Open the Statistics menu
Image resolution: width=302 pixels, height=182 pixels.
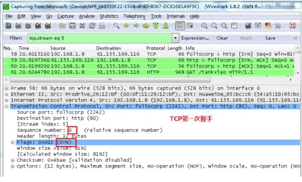coord(109,16)
